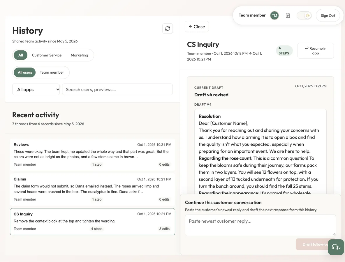Image resolution: width=345 pixels, height=262 pixels.
Task: Click the 3 edits label on CS Inquiry
Action: coord(164,229)
